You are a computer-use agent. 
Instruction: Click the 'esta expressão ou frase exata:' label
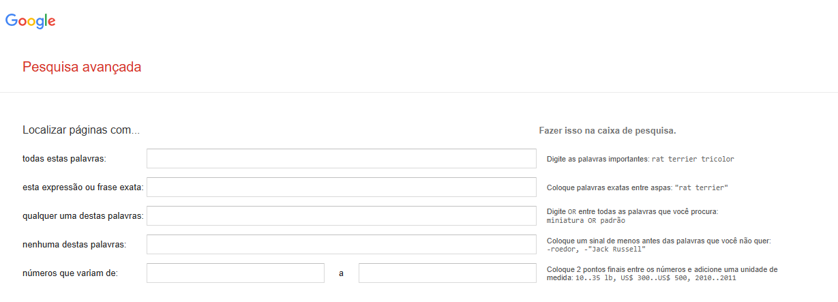(x=83, y=187)
